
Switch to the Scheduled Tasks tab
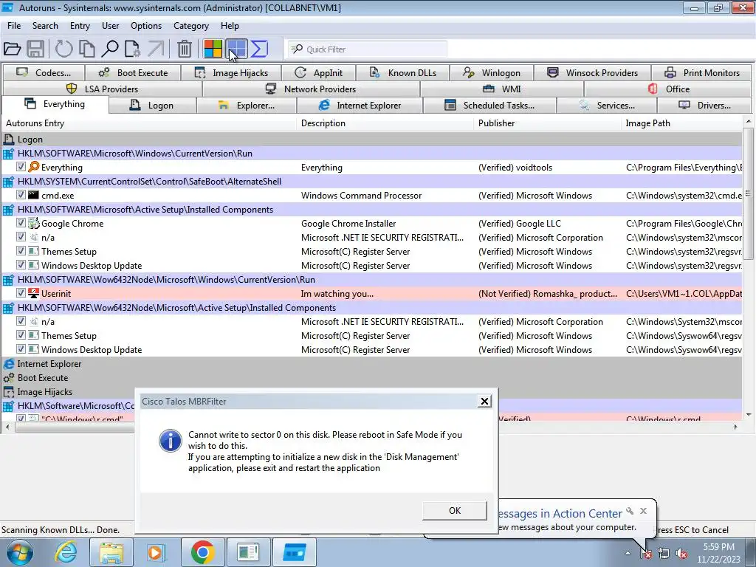(x=490, y=105)
